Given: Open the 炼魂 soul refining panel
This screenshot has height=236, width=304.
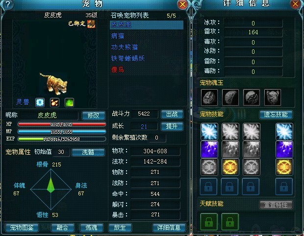Looking at the screenshot, I should click(91, 227).
